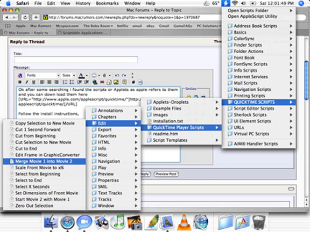Select Merge Movie 1 into Movie 2

click(44, 161)
